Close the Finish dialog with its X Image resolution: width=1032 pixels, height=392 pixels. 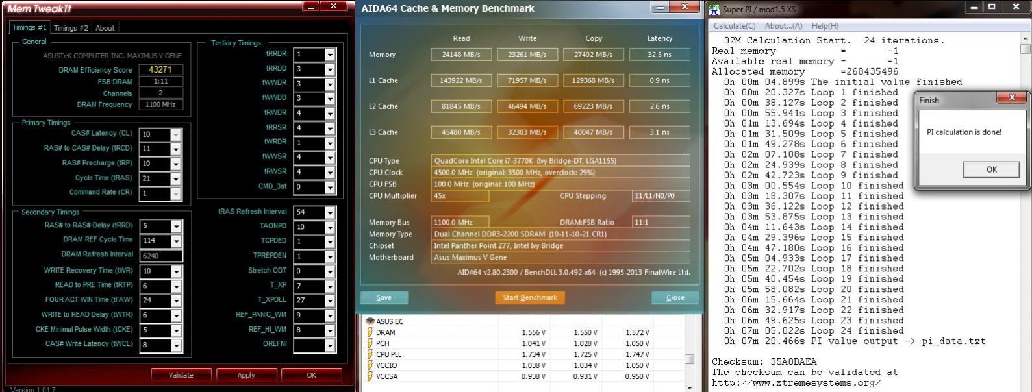pyautogui.click(x=1011, y=98)
